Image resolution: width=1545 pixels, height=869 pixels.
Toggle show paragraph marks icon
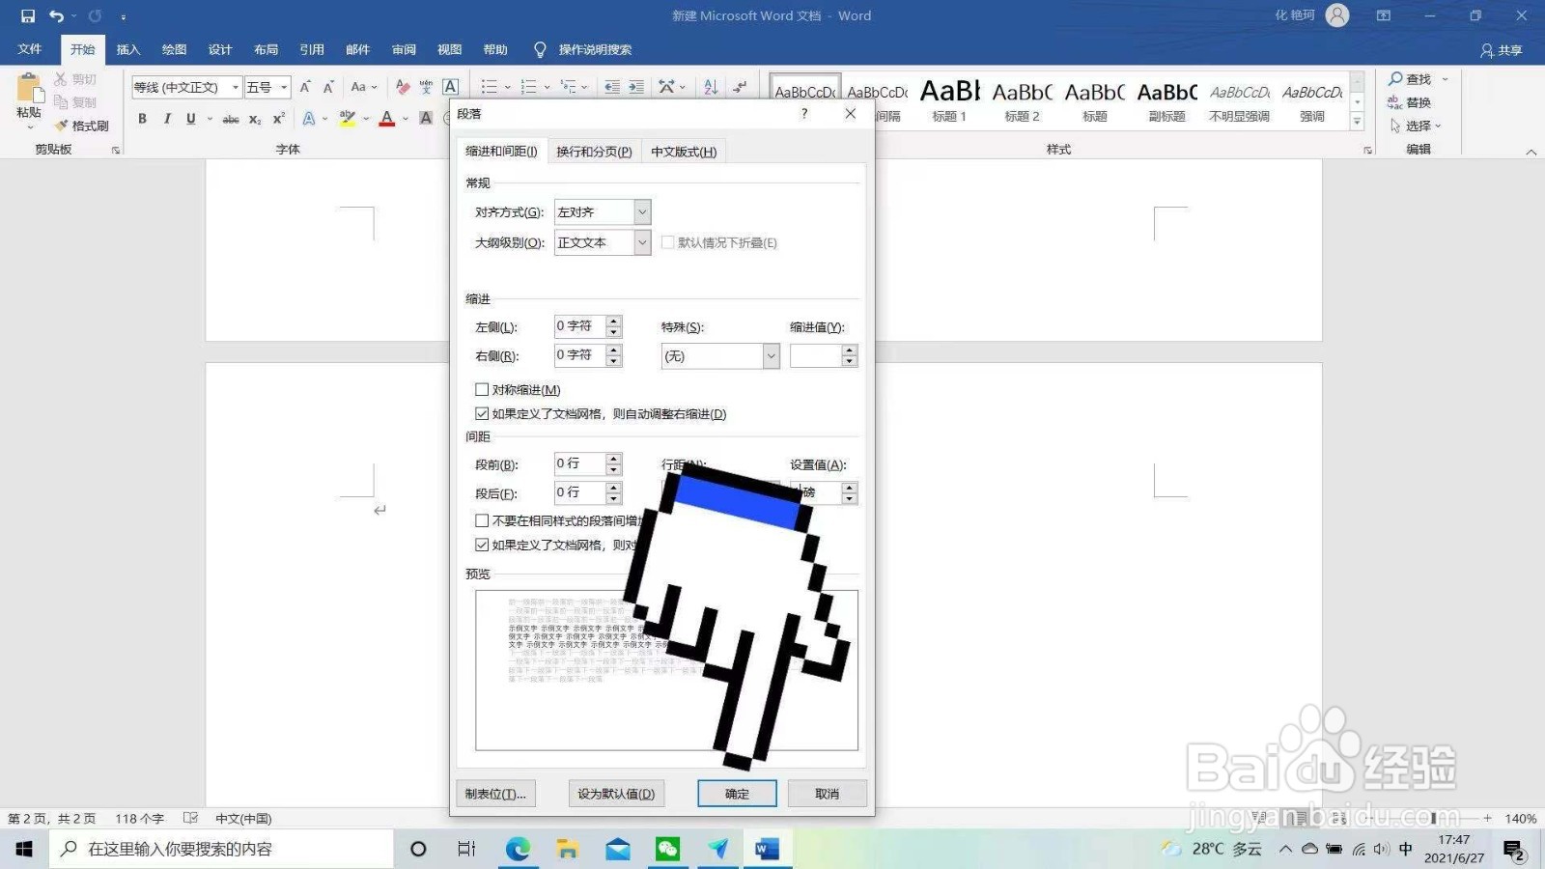click(x=740, y=87)
